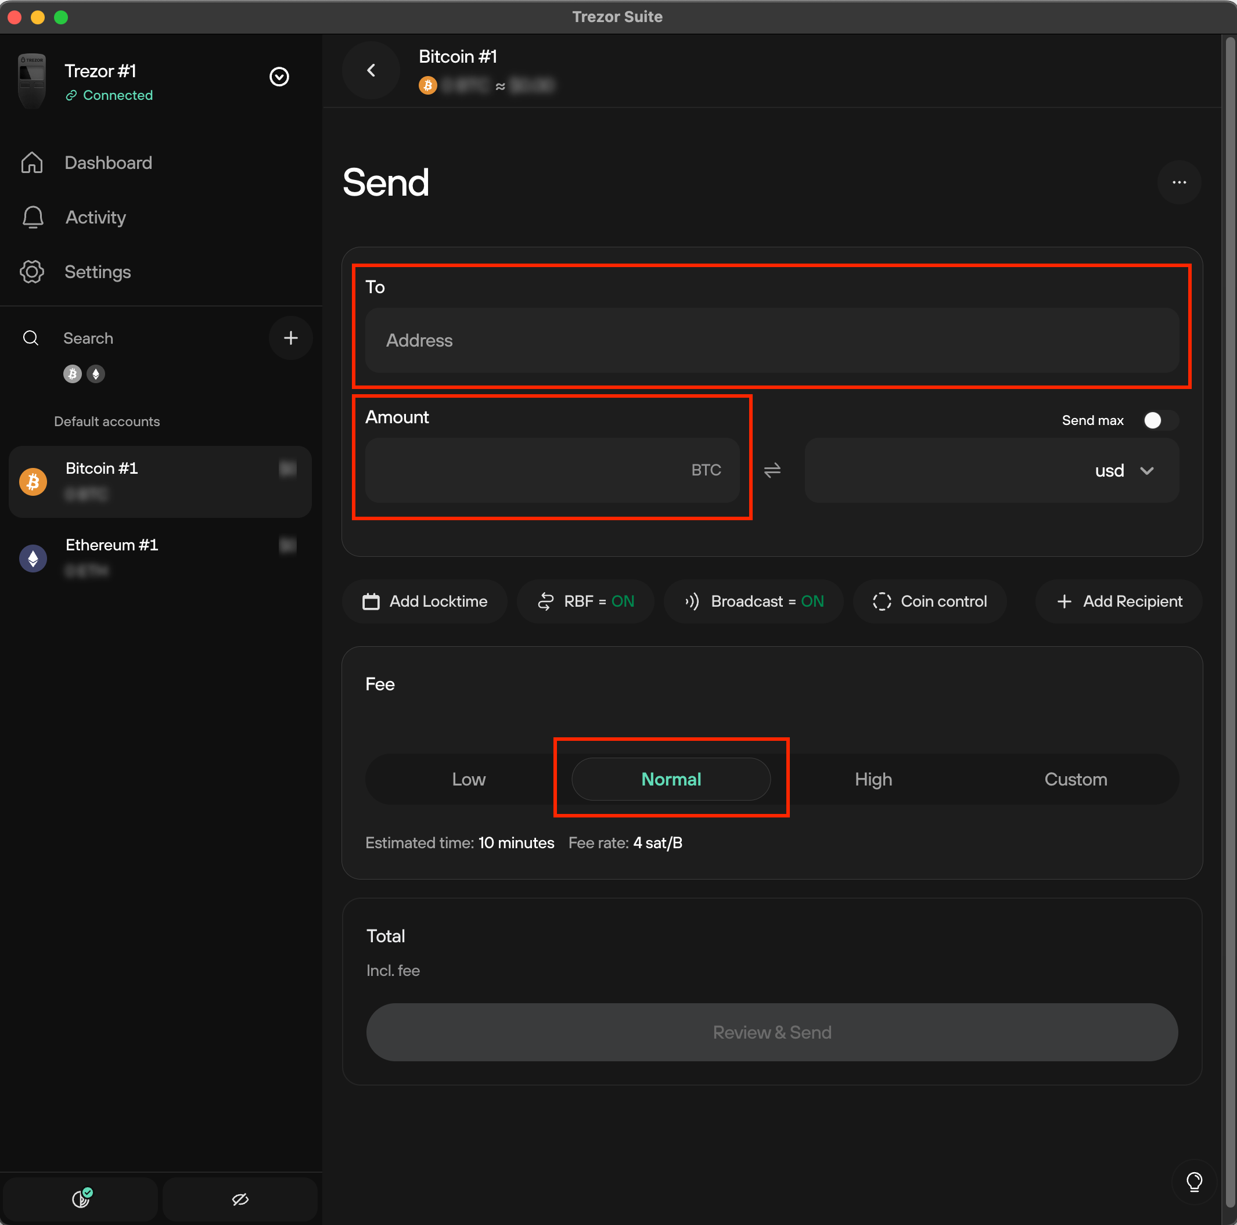Toggle Broadcast = ON option
The image size is (1237, 1225).
coord(754,601)
